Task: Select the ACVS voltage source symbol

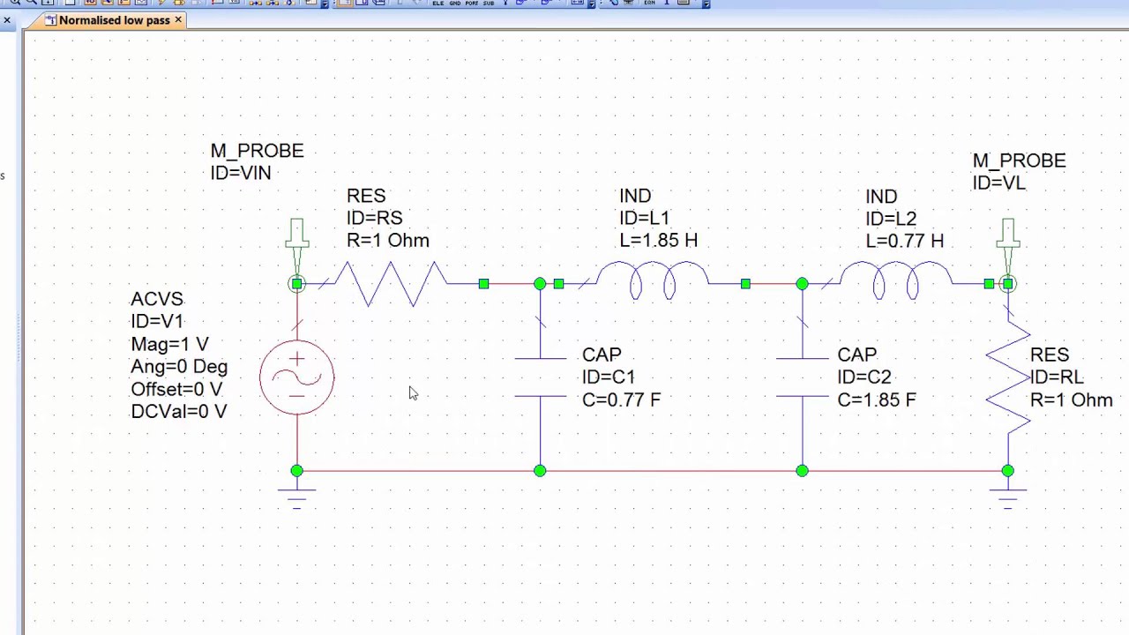Action: [297, 377]
